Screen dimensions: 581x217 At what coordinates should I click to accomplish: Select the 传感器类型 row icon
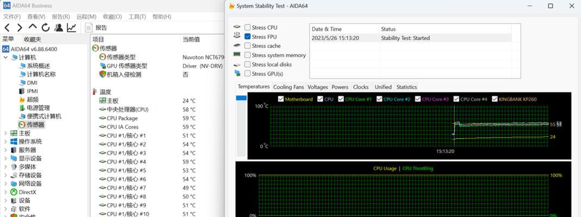click(x=103, y=57)
